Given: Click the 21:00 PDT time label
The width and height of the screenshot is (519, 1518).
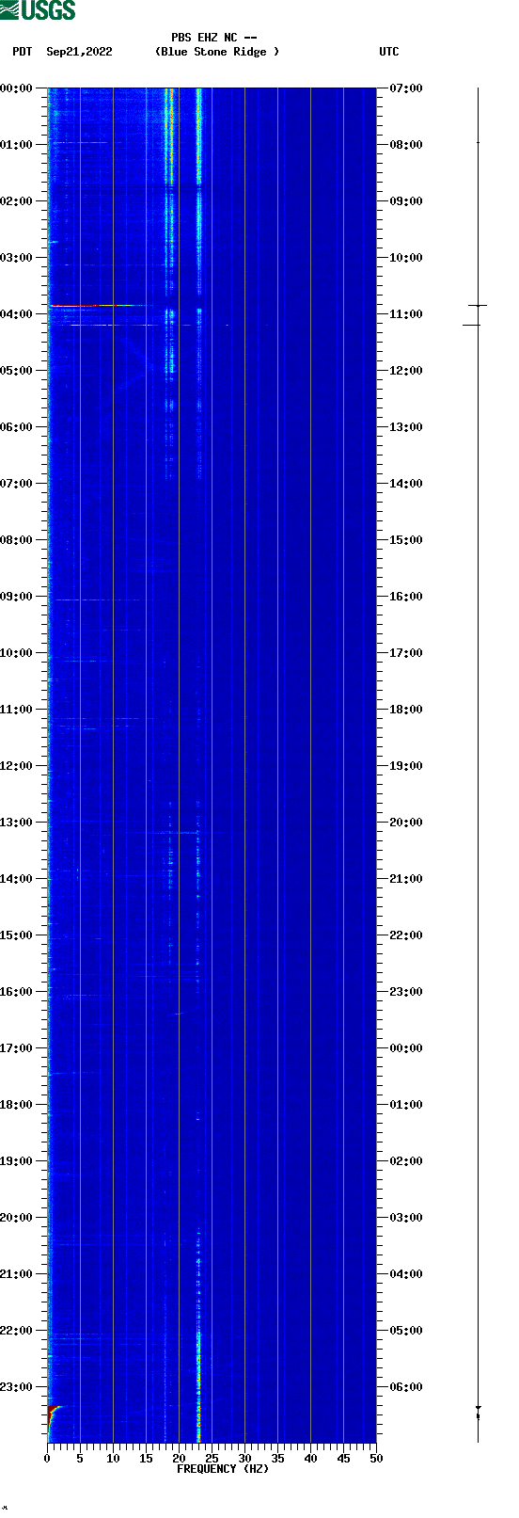Looking at the screenshot, I should (17, 1274).
